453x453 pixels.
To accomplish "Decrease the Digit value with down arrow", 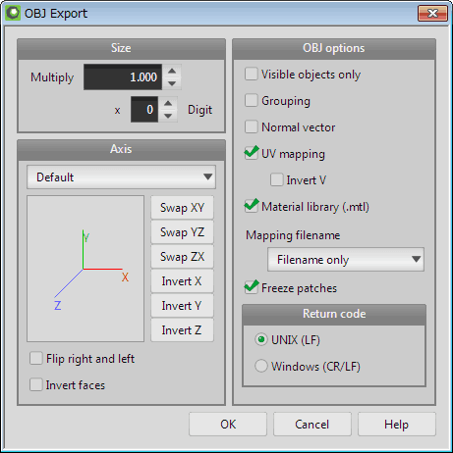I will point(168,116).
